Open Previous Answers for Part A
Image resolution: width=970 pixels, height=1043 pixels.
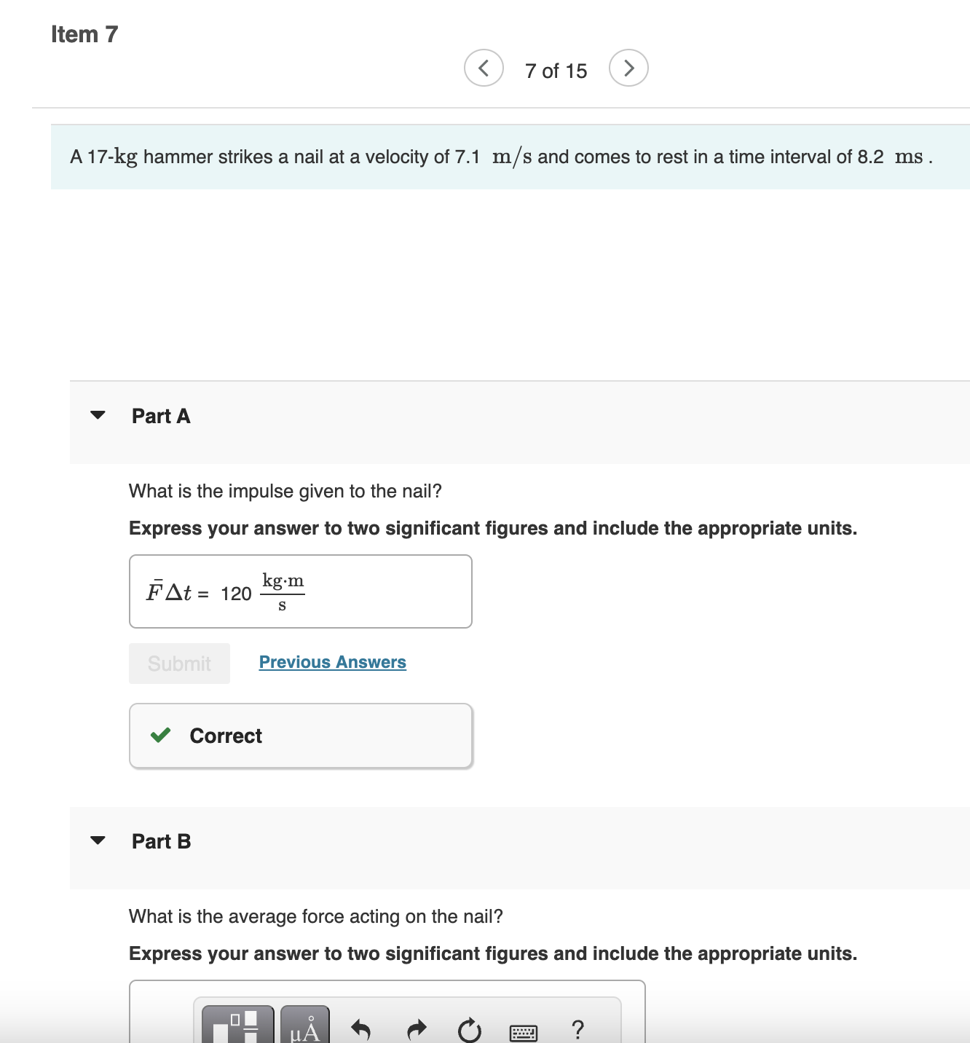332,662
